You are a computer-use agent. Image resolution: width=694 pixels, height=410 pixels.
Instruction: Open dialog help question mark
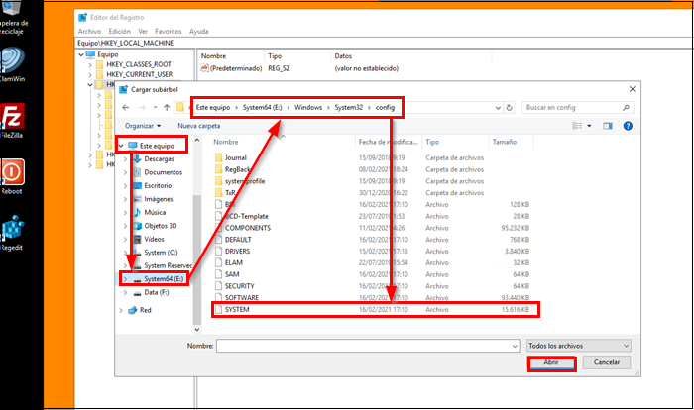(628, 126)
